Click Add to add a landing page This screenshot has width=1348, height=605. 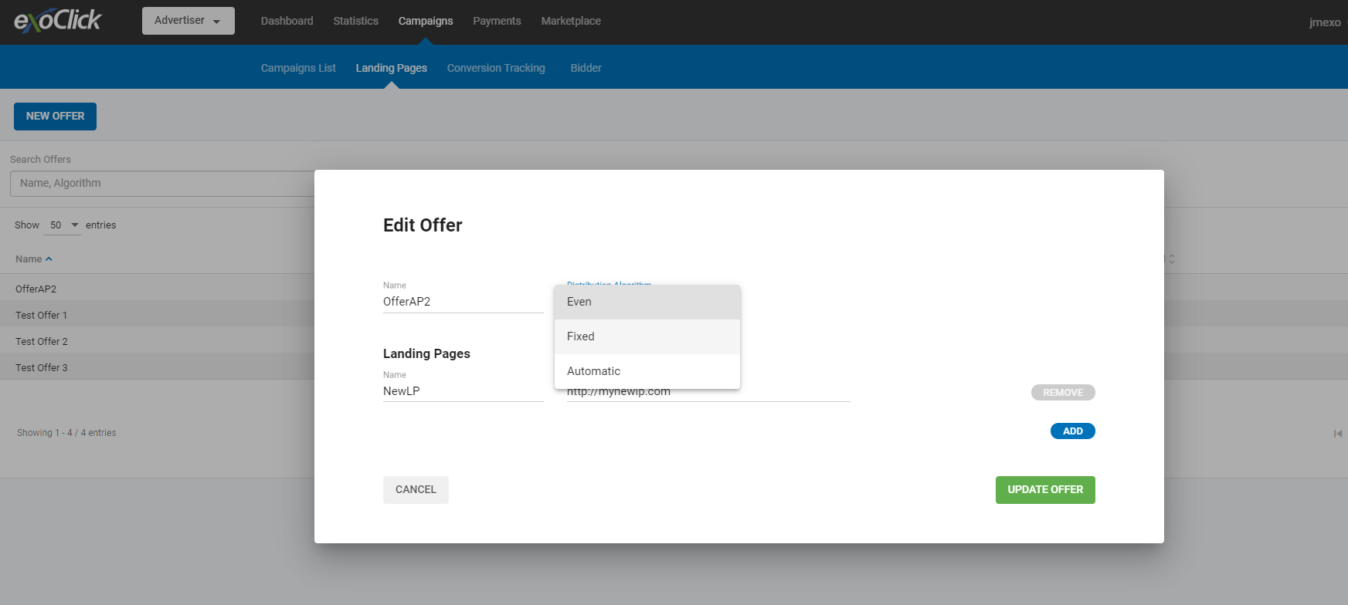(x=1072, y=431)
